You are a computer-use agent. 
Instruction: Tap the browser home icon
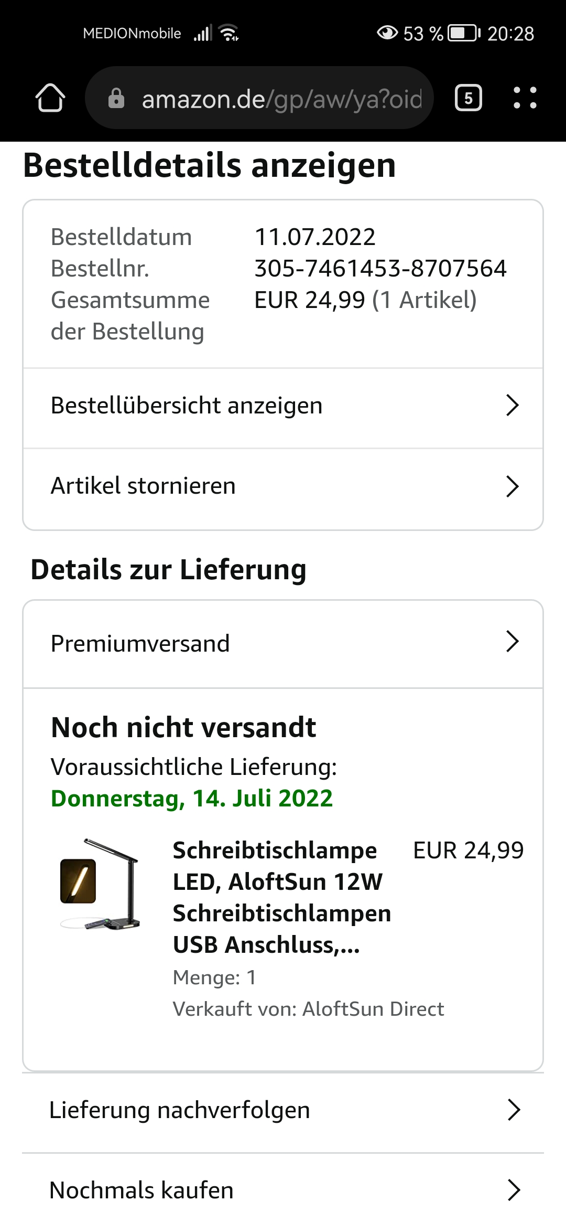pos(50,98)
